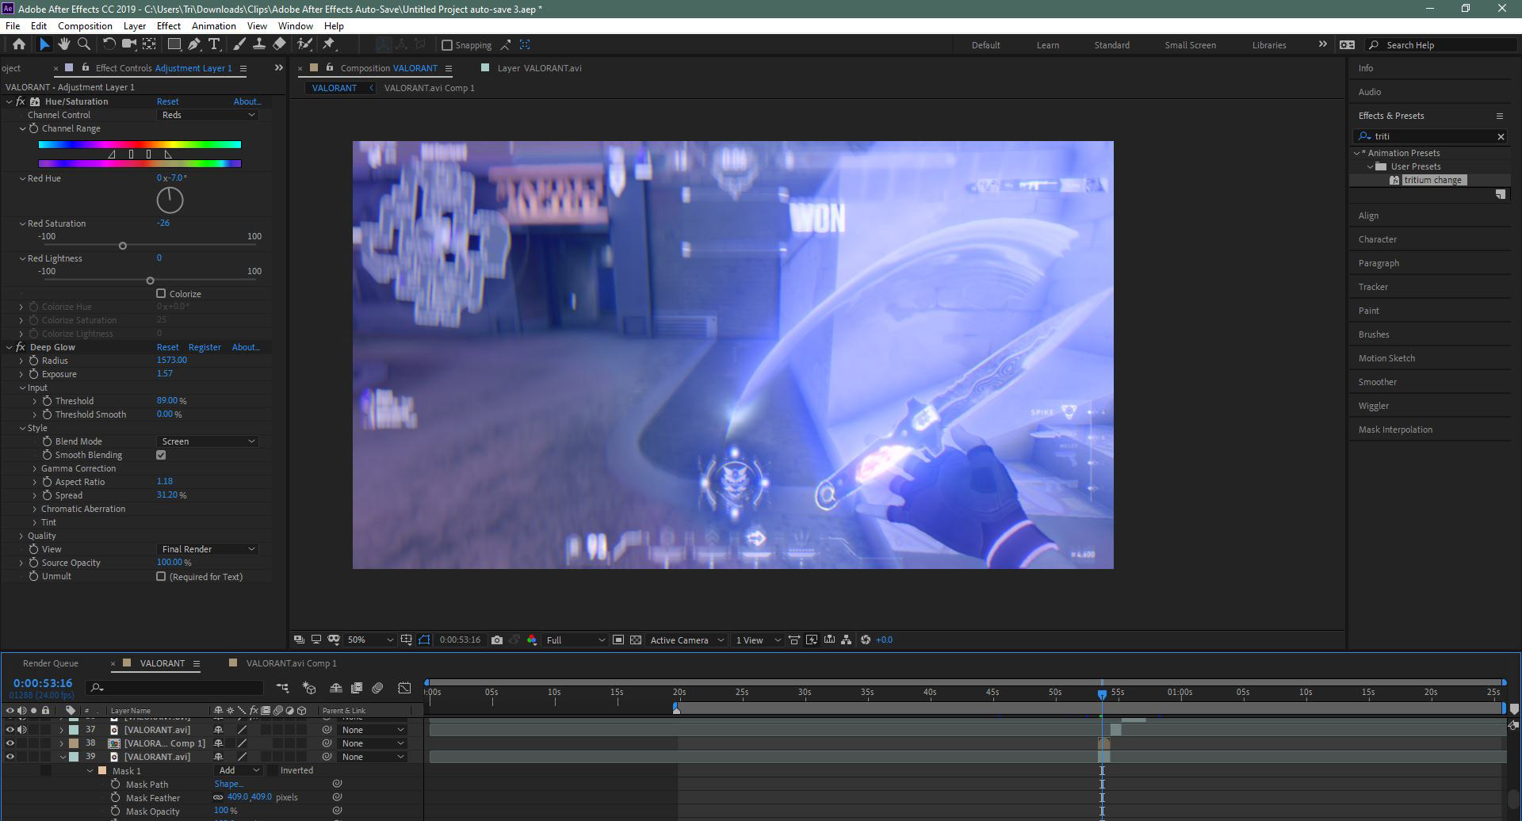Image resolution: width=1522 pixels, height=821 pixels.
Task: Switch to the Learn workspace
Action: 1048,45
